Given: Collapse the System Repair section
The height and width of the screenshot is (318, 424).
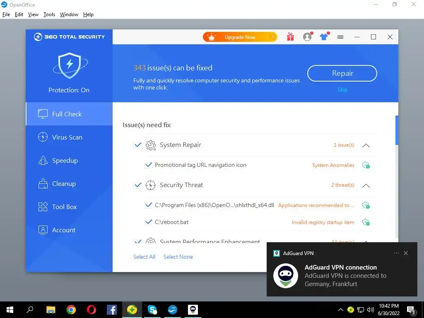Looking at the screenshot, I should (x=366, y=145).
